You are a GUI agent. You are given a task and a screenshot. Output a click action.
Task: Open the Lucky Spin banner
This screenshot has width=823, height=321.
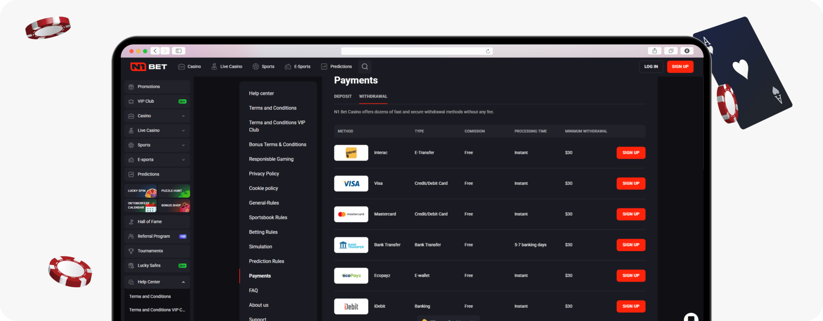tap(141, 191)
